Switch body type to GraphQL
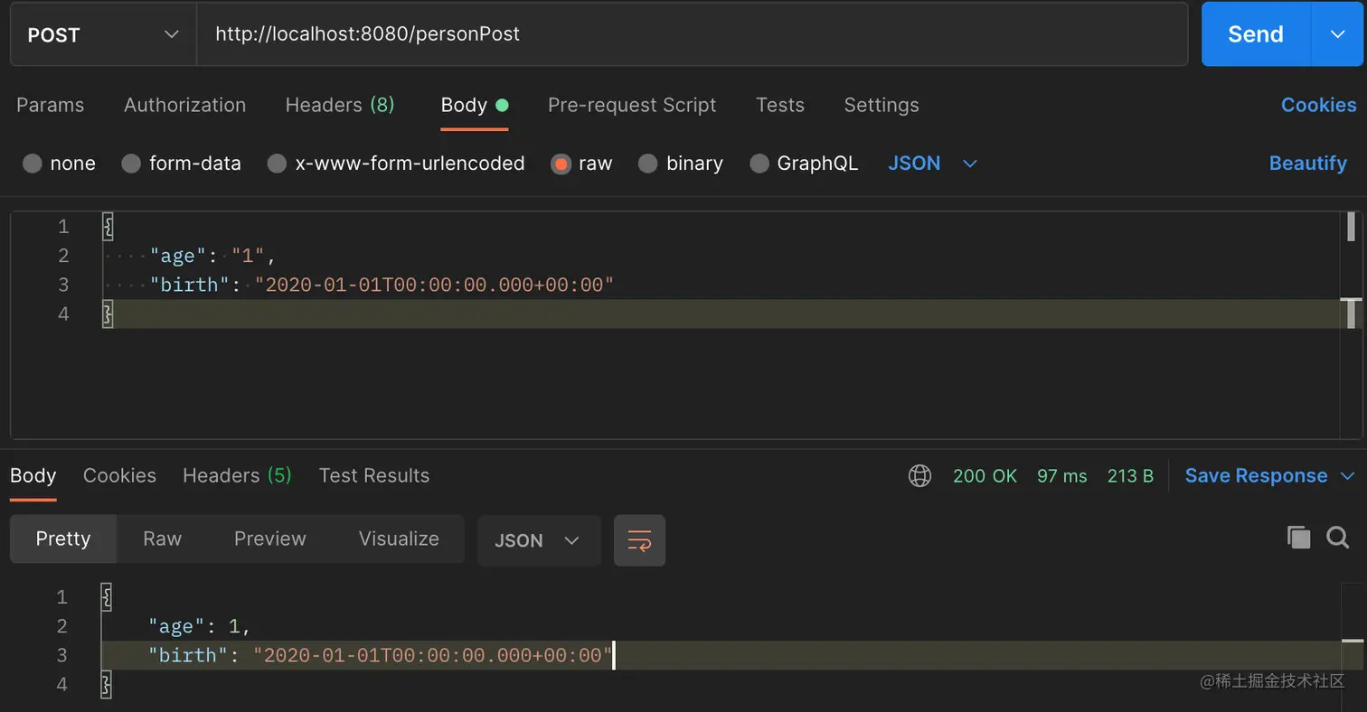Screen dimensions: 1367x712 point(803,163)
